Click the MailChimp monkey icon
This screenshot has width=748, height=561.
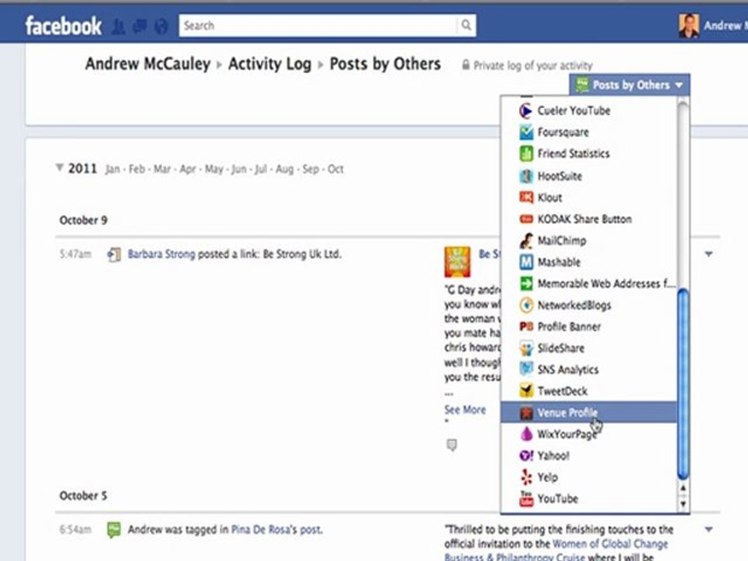[x=526, y=241]
